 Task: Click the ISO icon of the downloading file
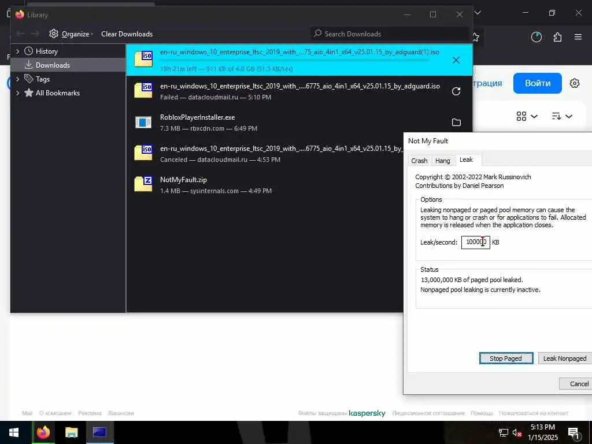(x=143, y=60)
